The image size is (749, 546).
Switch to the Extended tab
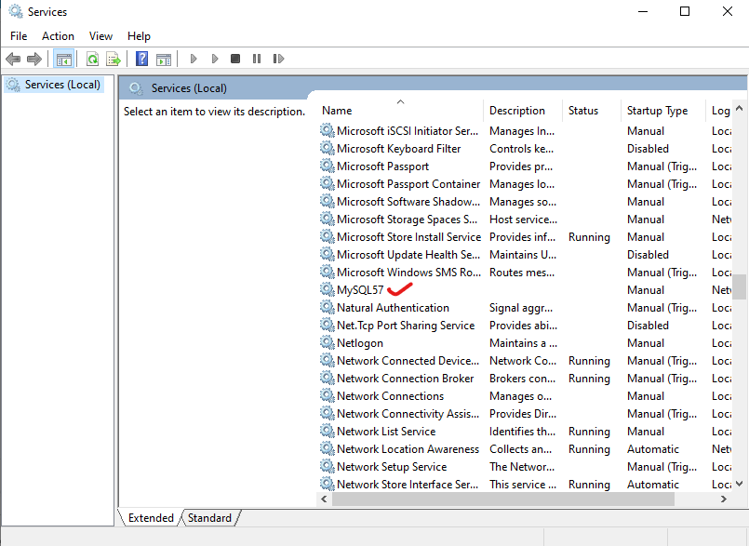(151, 518)
